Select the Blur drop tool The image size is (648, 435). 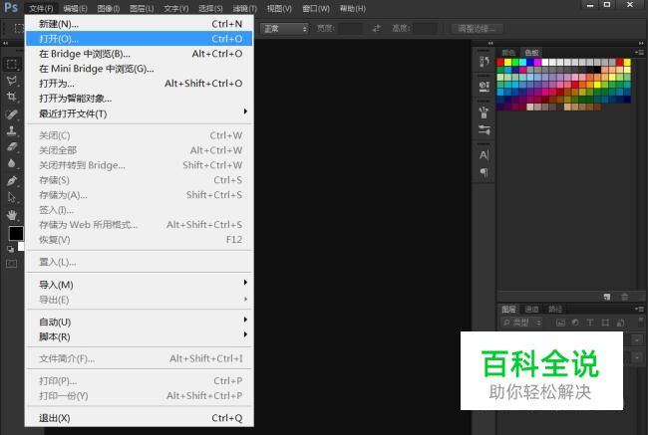coord(12,163)
